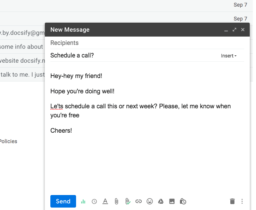
Task: Click the subject field reading Schedule a call?
Action: click(x=132, y=55)
